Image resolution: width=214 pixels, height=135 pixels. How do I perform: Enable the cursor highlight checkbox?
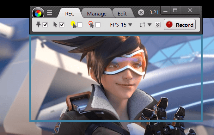pyautogui.click(x=80, y=25)
